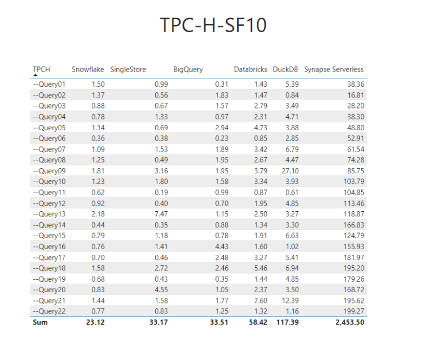436x342 pixels.
Task: Click the sort arrow under TPCH header
Action: (x=35, y=75)
